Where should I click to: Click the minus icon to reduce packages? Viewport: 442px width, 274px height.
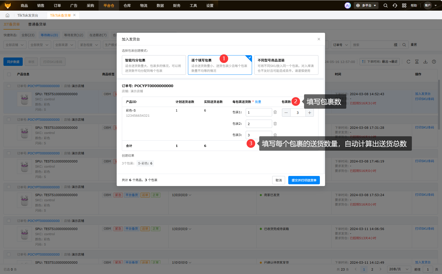[x=286, y=113]
